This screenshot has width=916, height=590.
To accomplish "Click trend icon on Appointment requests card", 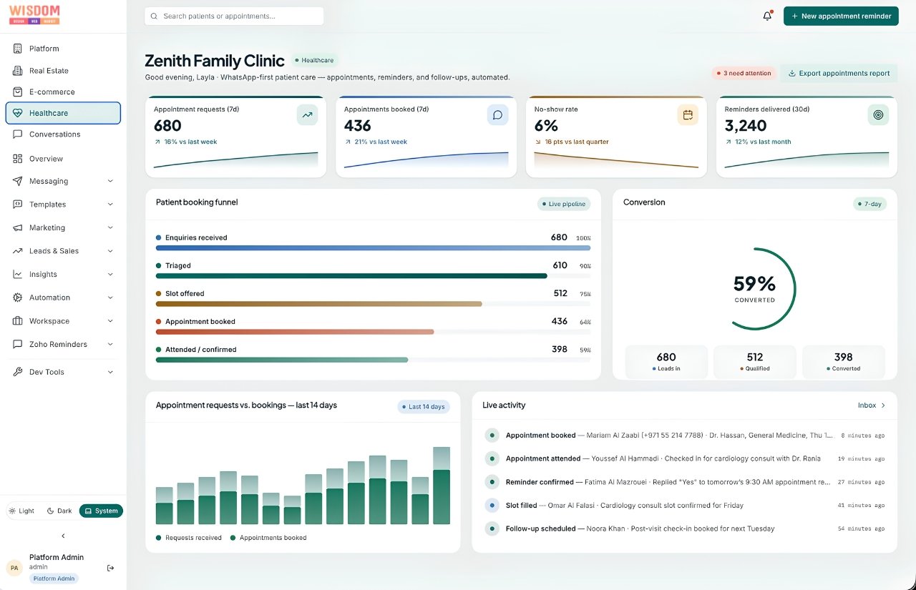I will click(x=307, y=114).
